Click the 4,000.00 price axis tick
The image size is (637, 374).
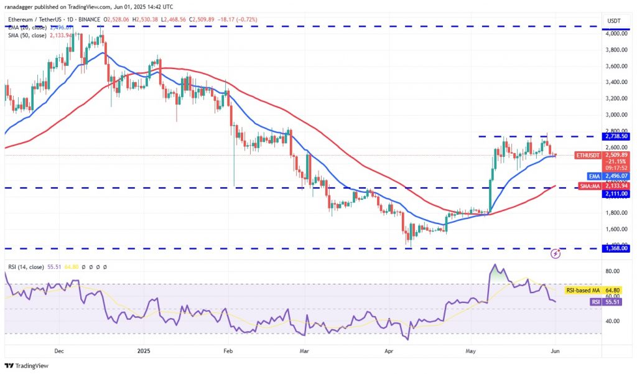pyautogui.click(x=616, y=34)
